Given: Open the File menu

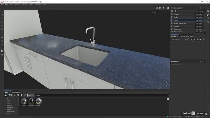Looking at the screenshot, I should 2,5.
